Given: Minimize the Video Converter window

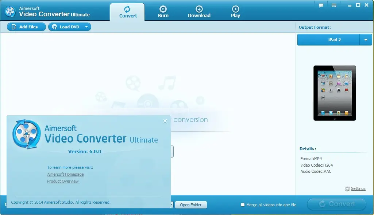Looking at the screenshot, I should tap(350, 5).
